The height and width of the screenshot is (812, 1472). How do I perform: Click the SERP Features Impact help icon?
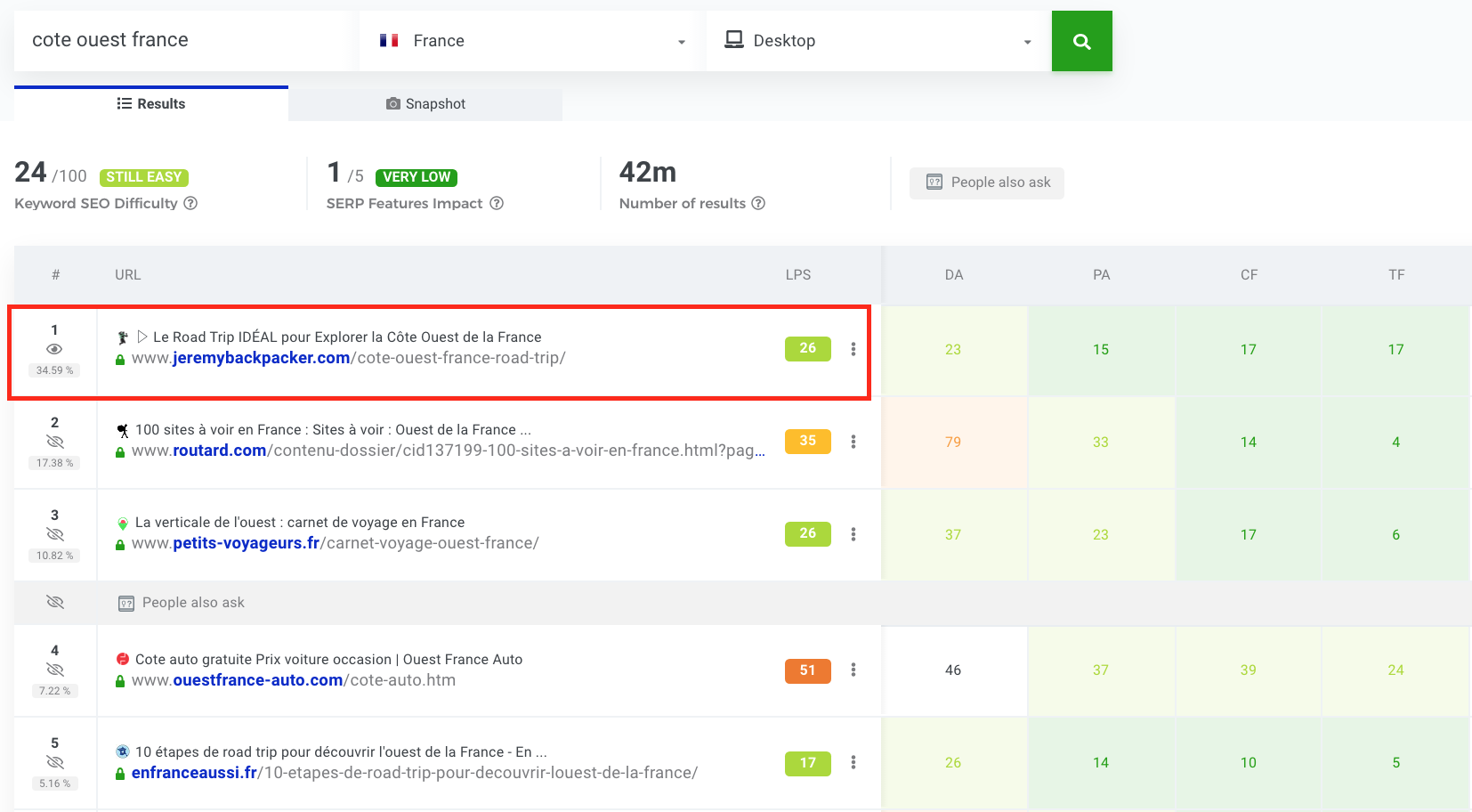click(x=497, y=203)
